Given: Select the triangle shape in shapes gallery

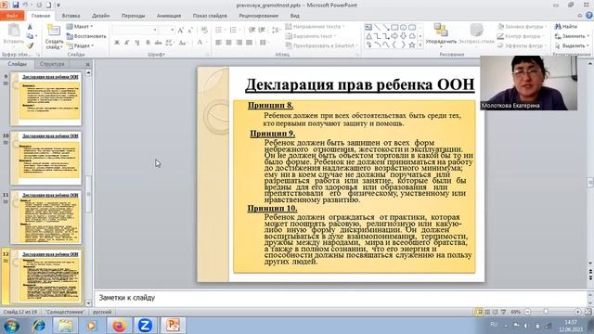Looking at the screenshot, I should coord(368,36).
